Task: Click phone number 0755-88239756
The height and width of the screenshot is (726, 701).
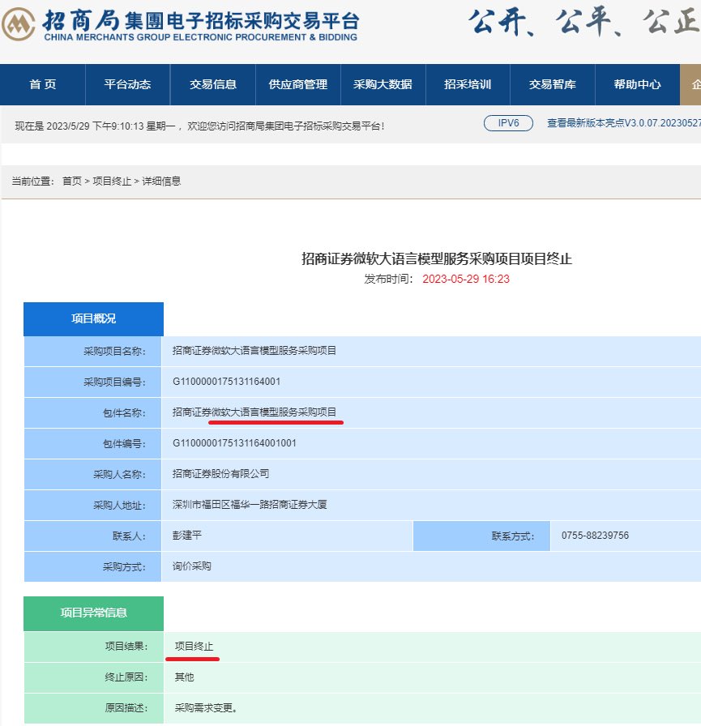Action: [595, 536]
